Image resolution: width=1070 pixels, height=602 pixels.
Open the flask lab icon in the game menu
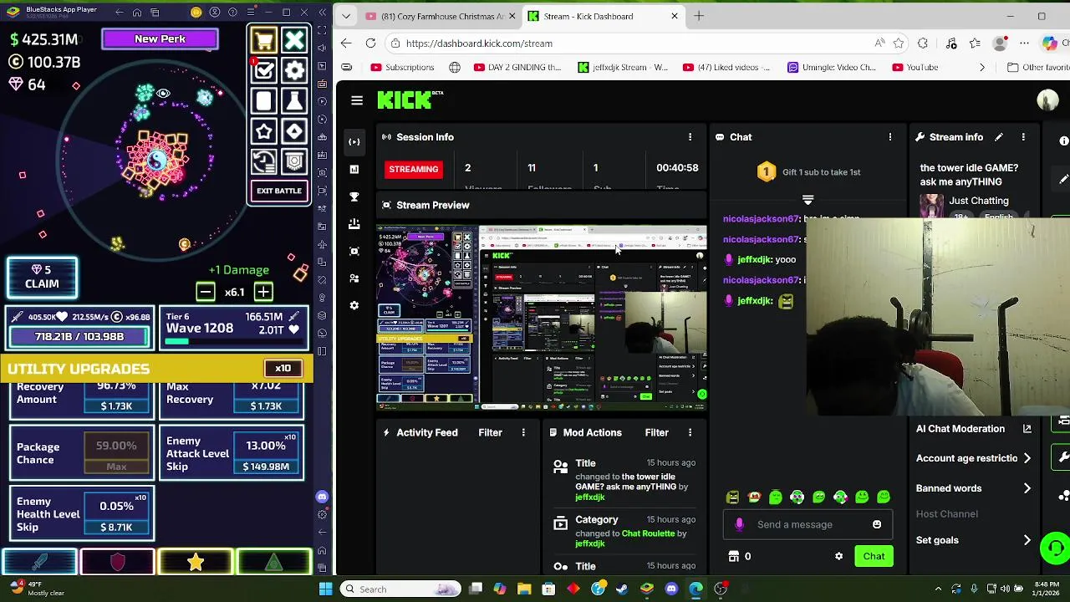(x=294, y=101)
